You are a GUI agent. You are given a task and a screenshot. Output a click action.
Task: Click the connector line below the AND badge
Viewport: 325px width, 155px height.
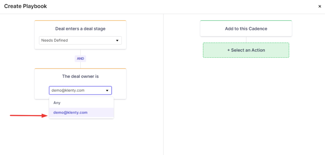81,65
